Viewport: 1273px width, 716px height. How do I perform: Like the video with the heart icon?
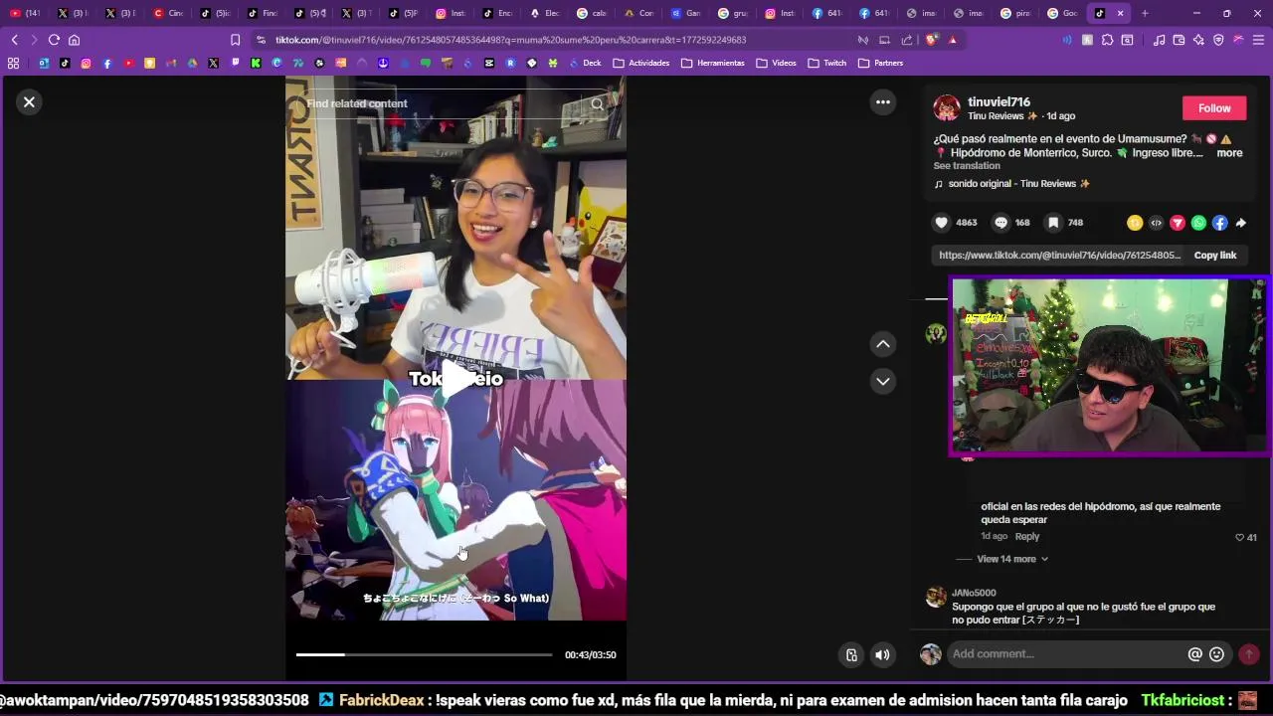tap(942, 223)
